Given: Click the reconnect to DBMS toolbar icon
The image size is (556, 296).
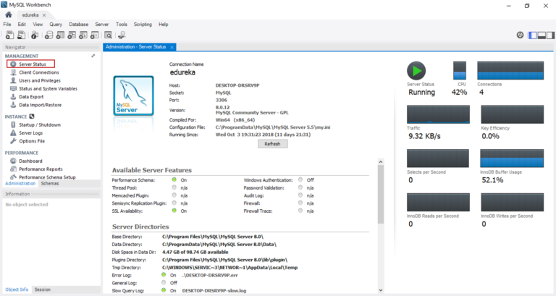Looking at the screenshot, I should [121, 34].
